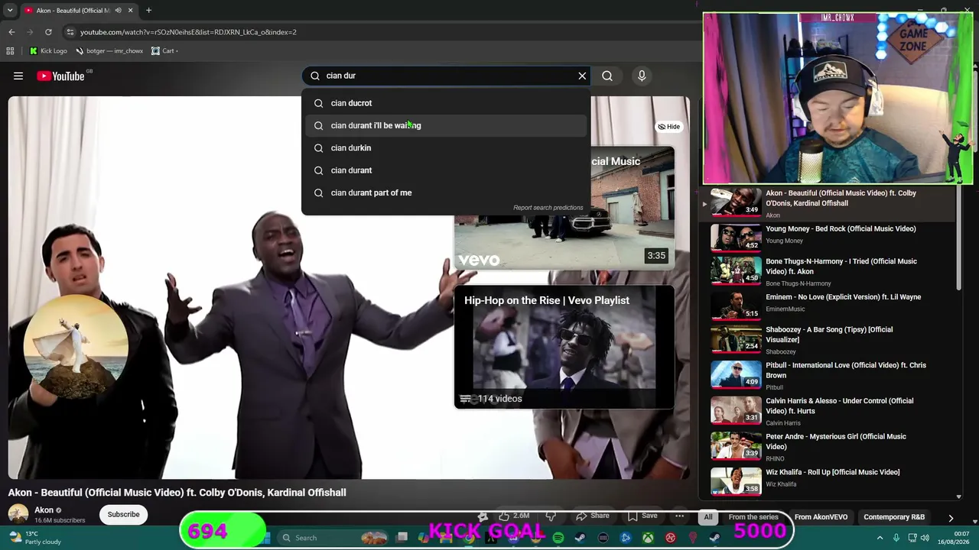The height and width of the screenshot is (550, 979).
Task: Click the Report search predictions link
Action: [x=548, y=208]
